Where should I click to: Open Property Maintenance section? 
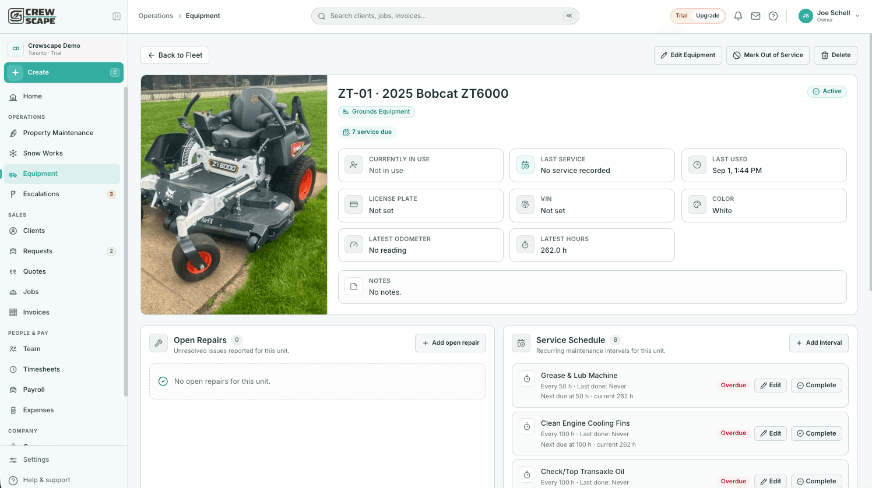click(x=62, y=133)
